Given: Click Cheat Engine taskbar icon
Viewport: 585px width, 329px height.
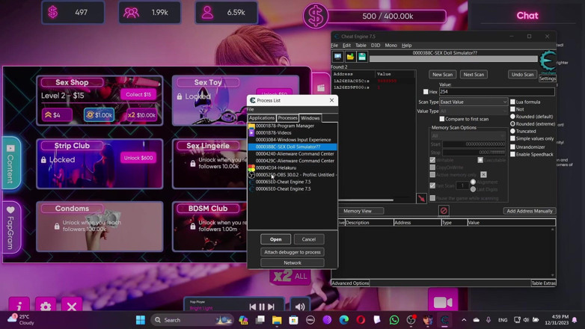Looking at the screenshot, I should point(444,320).
